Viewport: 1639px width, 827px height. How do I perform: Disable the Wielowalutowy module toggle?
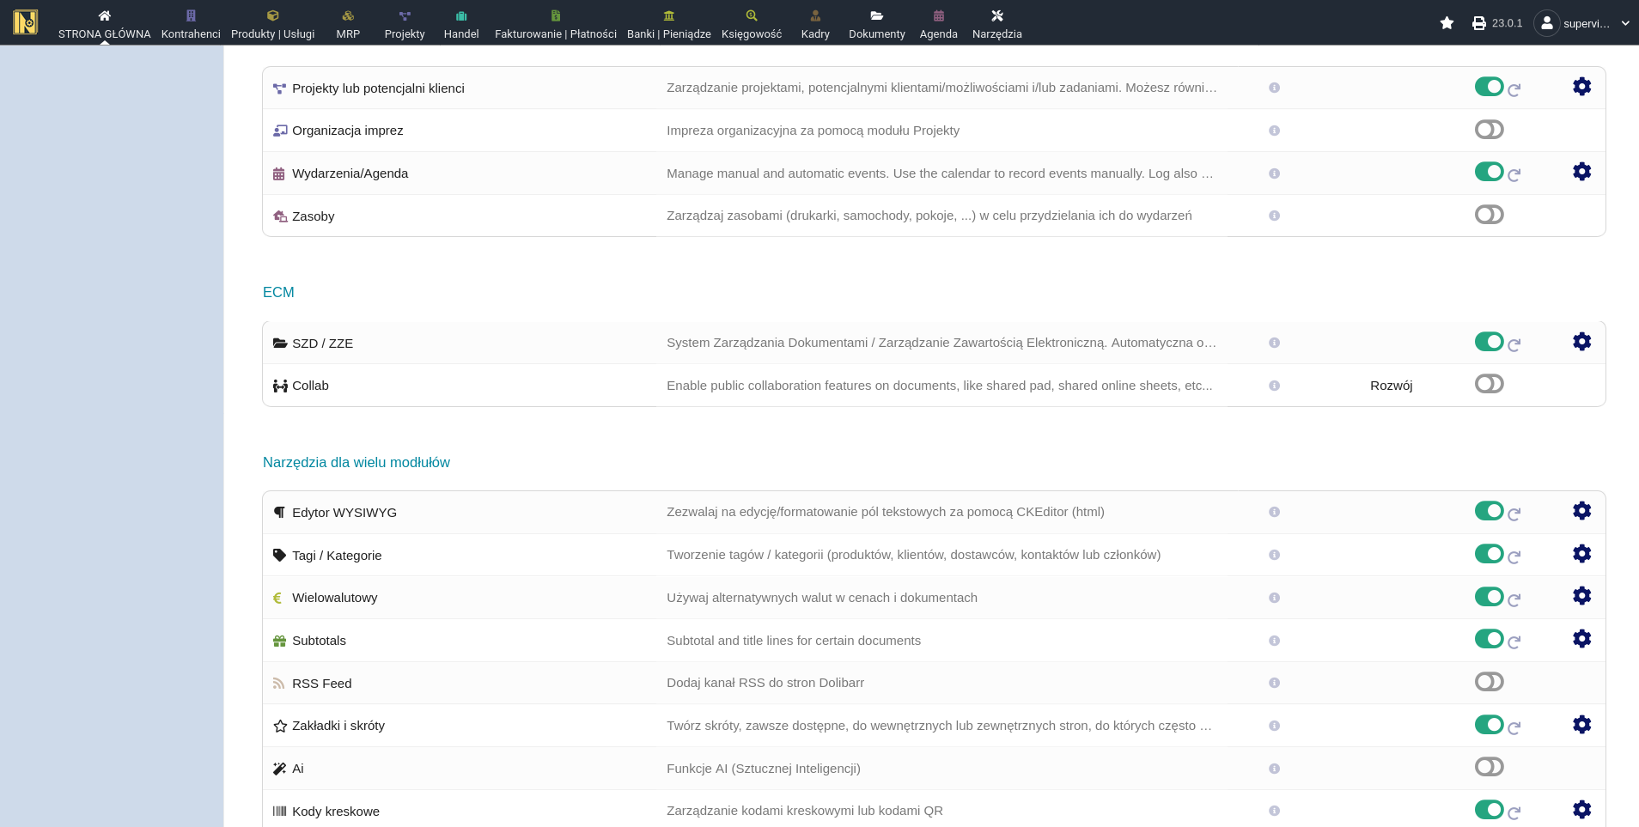point(1489,597)
